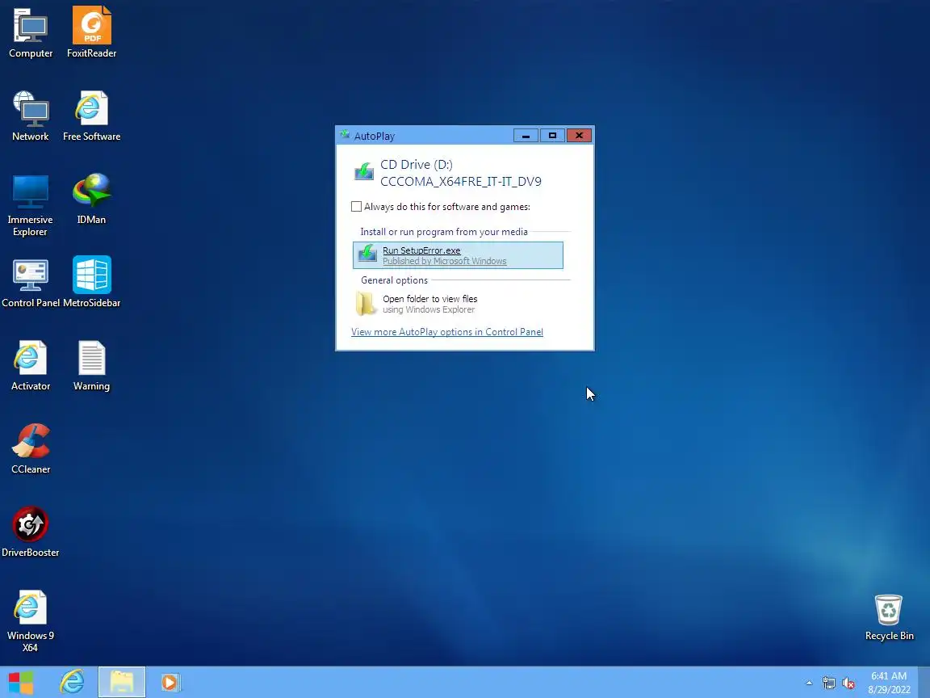This screenshot has width=930, height=698.
Task: Select the MetroSidebar desktop icon
Action: coord(91,283)
